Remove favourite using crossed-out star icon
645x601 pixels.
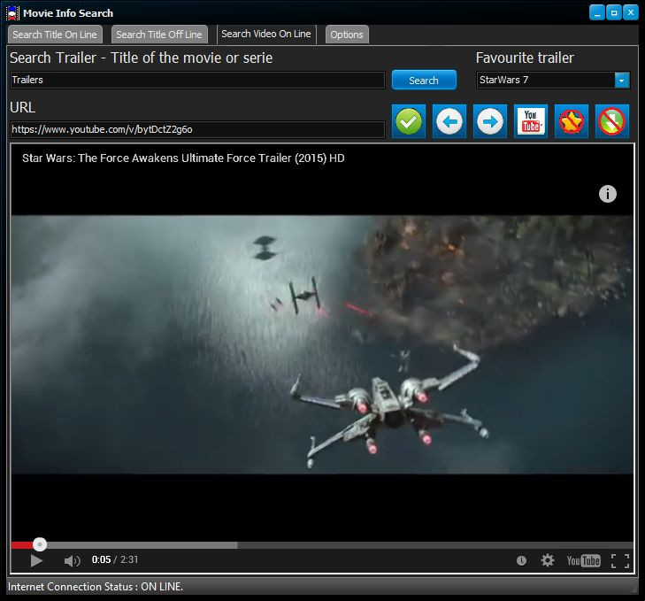[x=572, y=121]
